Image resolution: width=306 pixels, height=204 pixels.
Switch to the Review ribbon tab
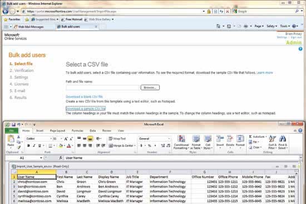(x=107, y=130)
